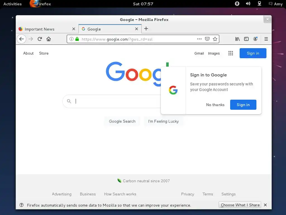Click the blue Sign in button at top right

(x=253, y=53)
